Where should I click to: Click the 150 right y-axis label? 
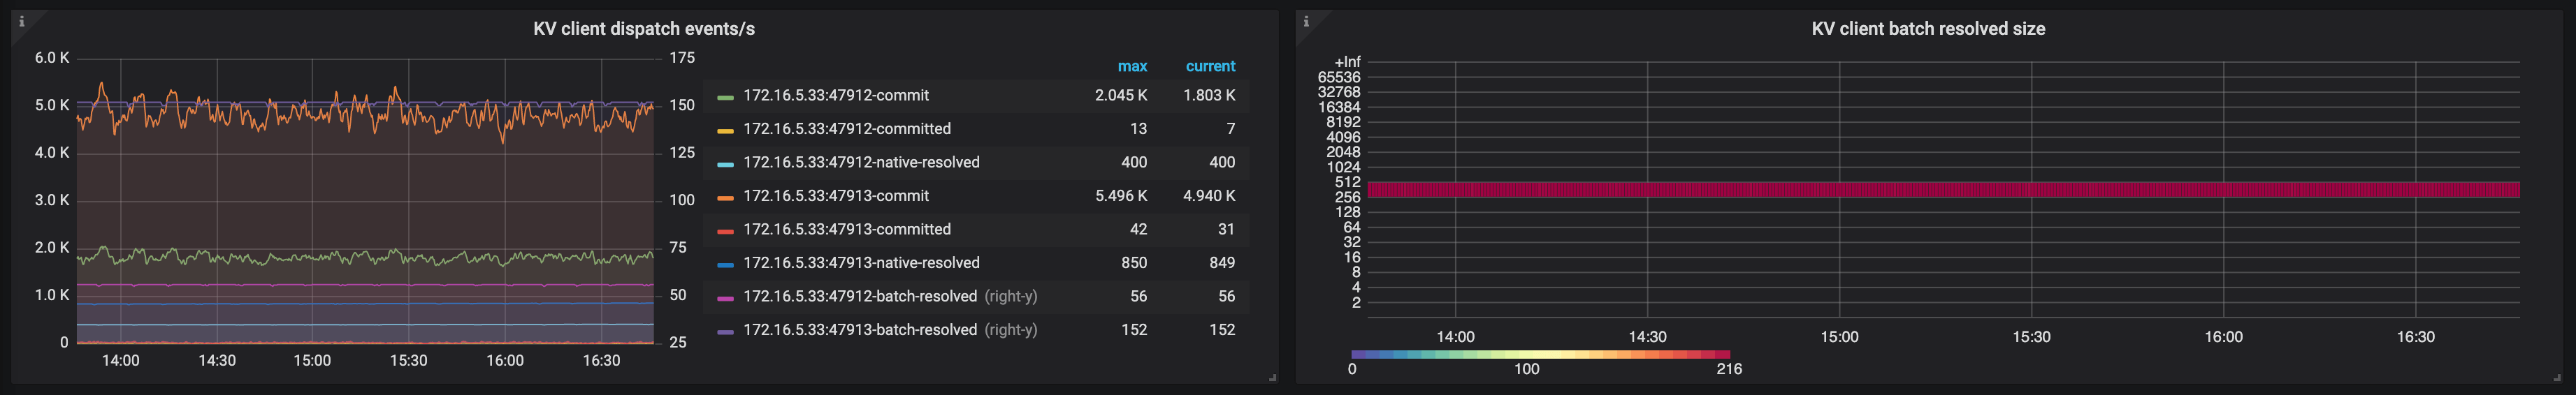pyautogui.click(x=682, y=105)
